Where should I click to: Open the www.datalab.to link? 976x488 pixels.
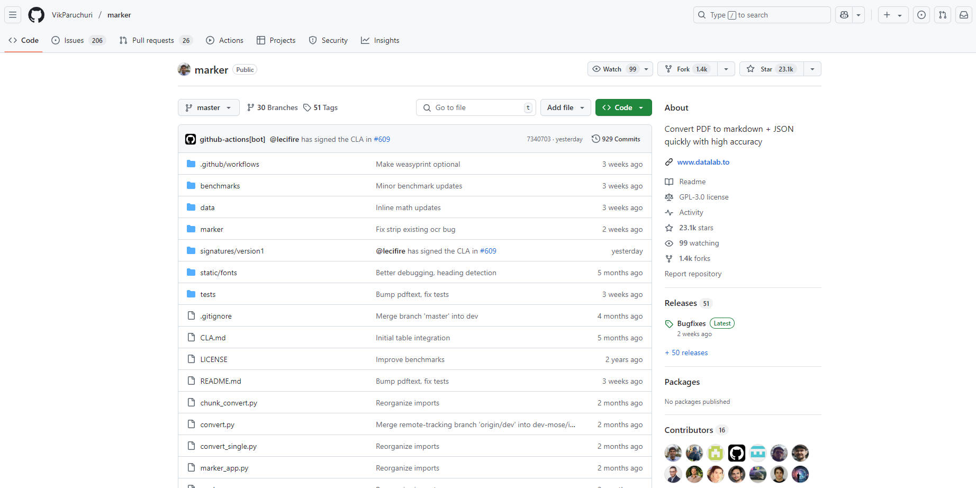coord(703,162)
